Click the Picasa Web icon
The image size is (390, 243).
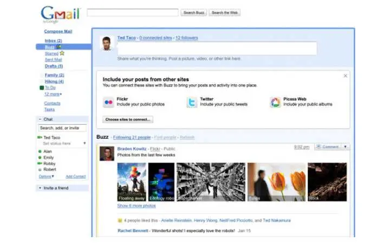coord(275,102)
